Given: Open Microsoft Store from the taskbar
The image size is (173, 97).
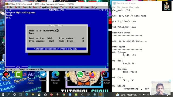Looking at the screenshot, I should coord(39,95).
